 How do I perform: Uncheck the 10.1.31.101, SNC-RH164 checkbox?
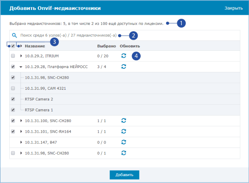tap(13, 131)
